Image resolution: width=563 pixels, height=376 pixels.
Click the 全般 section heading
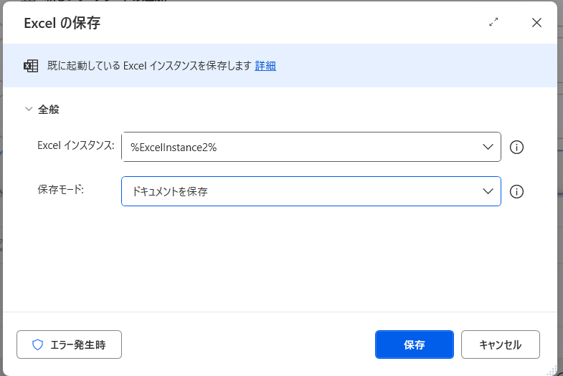(49, 110)
